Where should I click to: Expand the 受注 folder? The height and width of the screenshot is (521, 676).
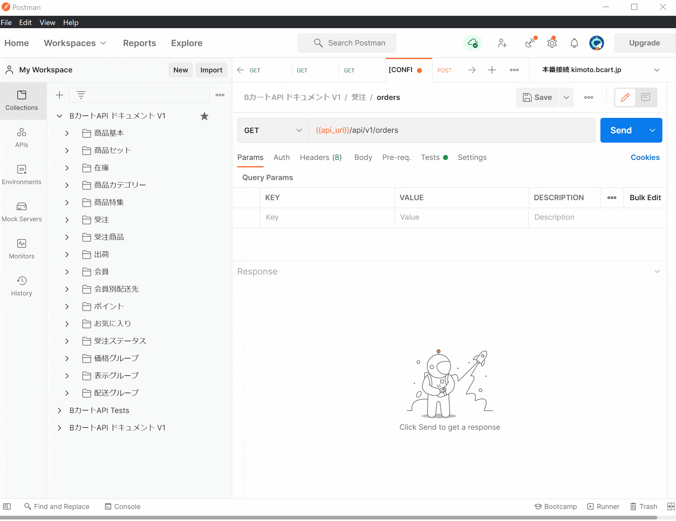click(x=67, y=220)
